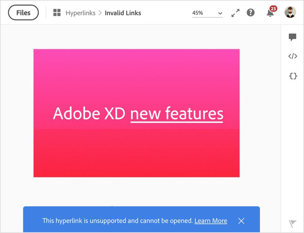Open the code specs panel icon
The width and height of the screenshot is (304, 233).
coord(292,56)
